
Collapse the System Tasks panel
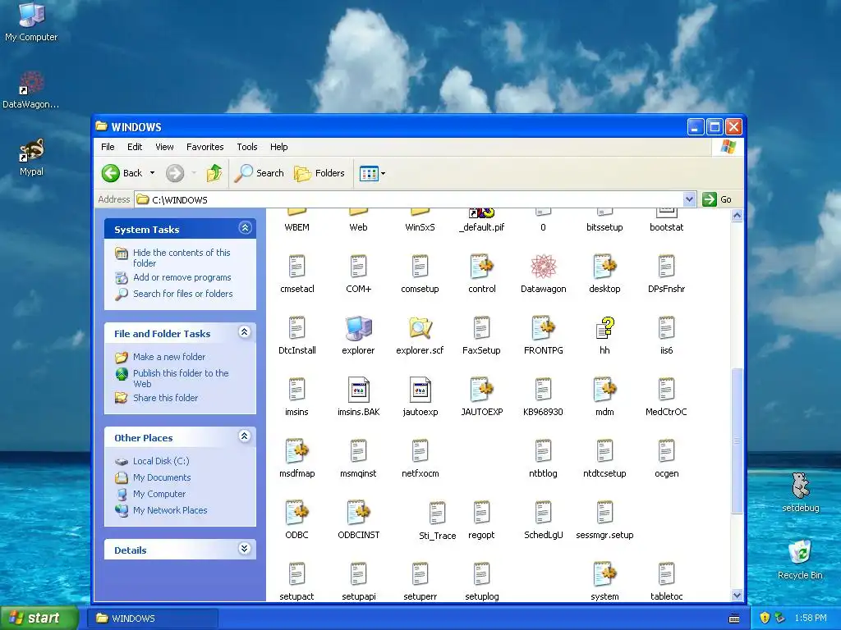pos(245,228)
